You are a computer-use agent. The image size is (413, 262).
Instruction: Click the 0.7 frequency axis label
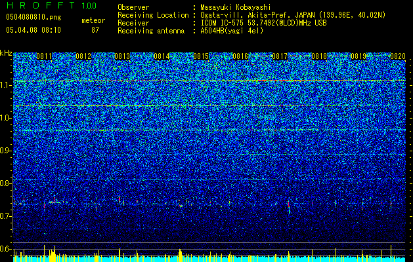coord(6,216)
